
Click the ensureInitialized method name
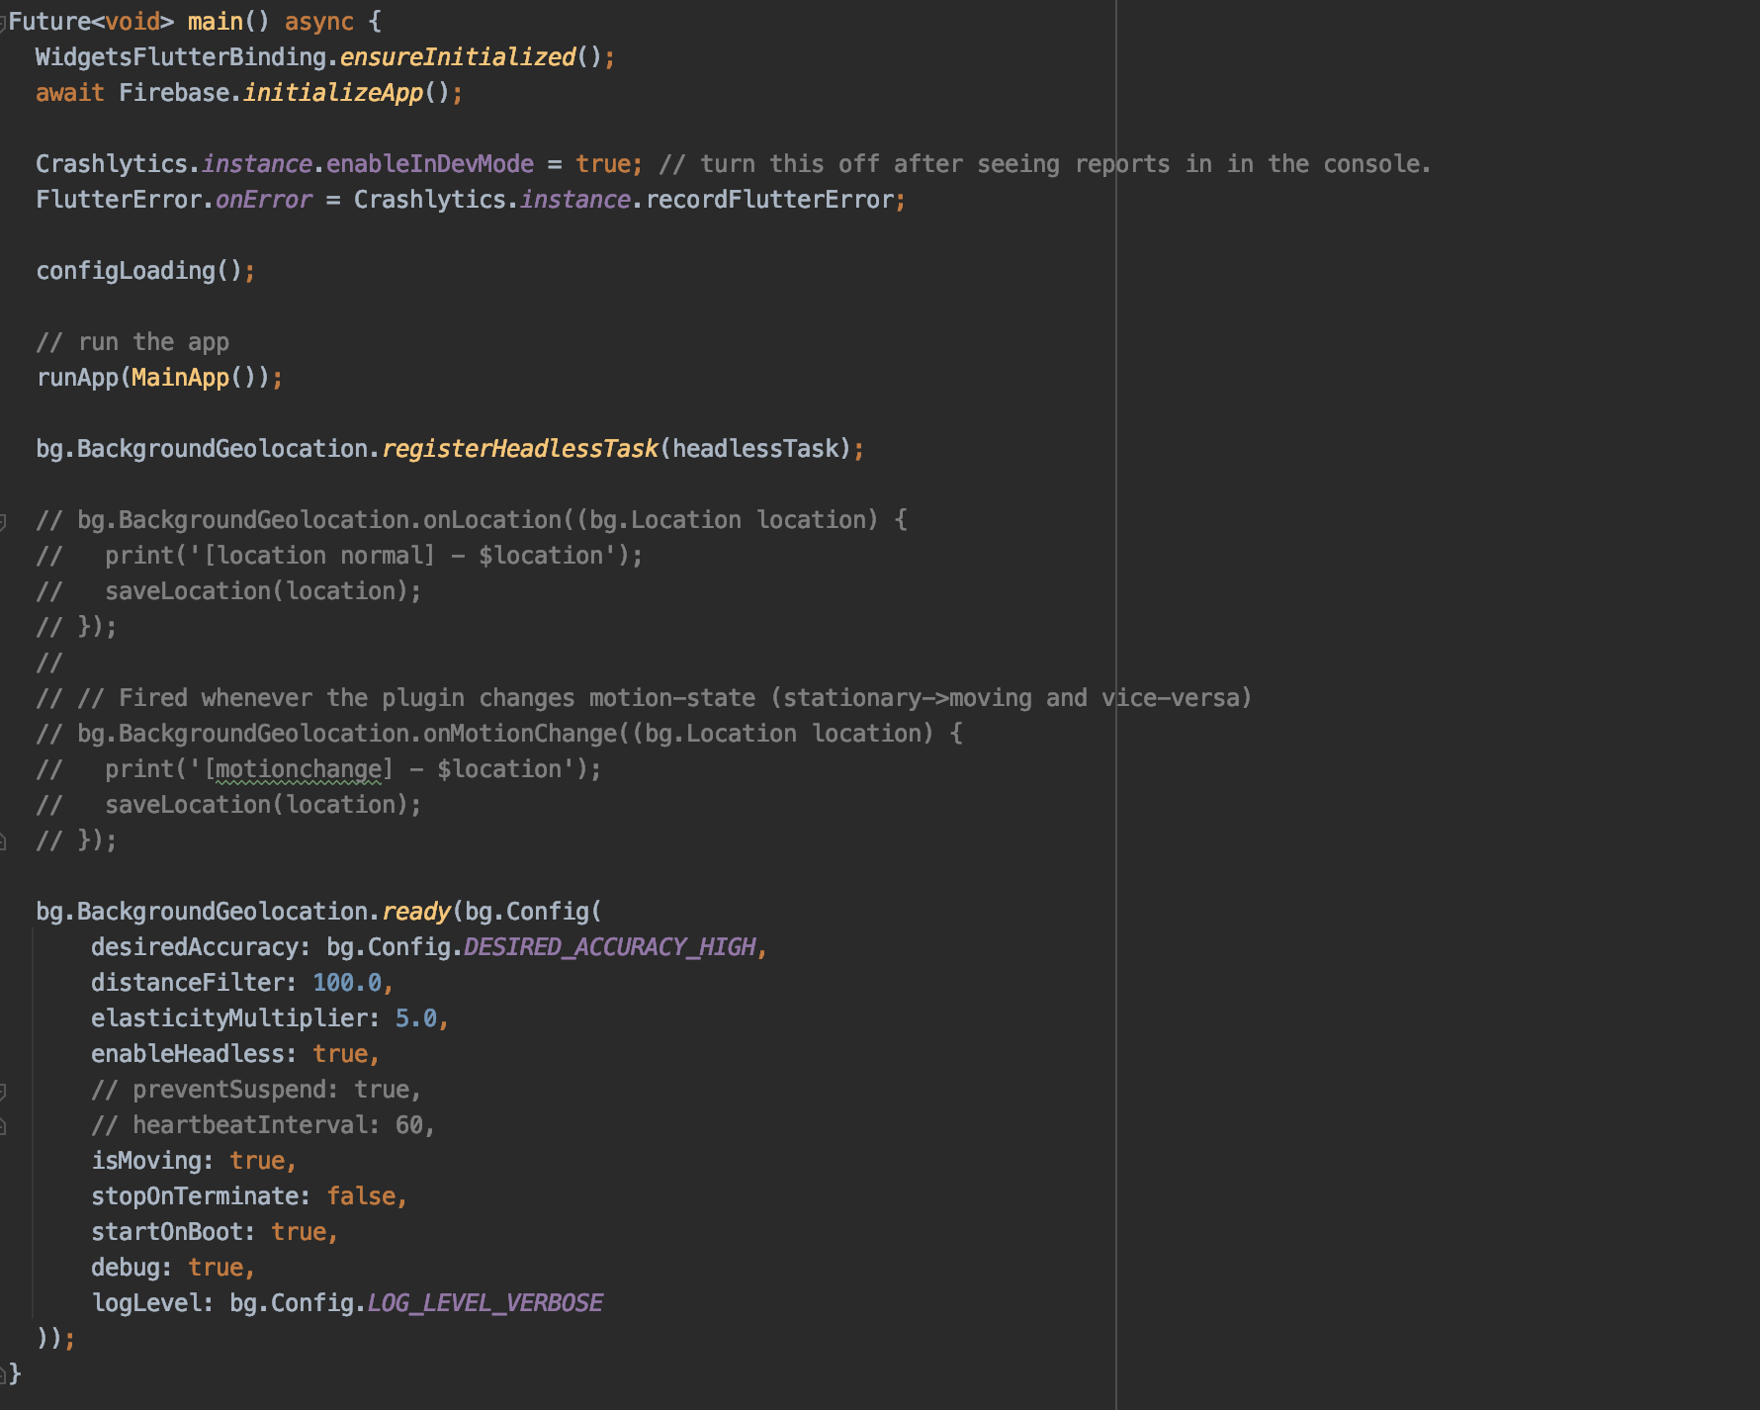457,56
